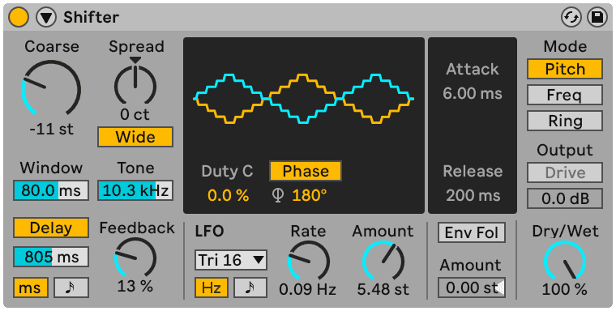This screenshot has height=311, width=616.
Task: Toggle the Drive button
Action: [x=565, y=173]
